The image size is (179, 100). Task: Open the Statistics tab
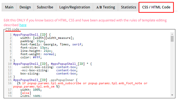tap(128, 7)
